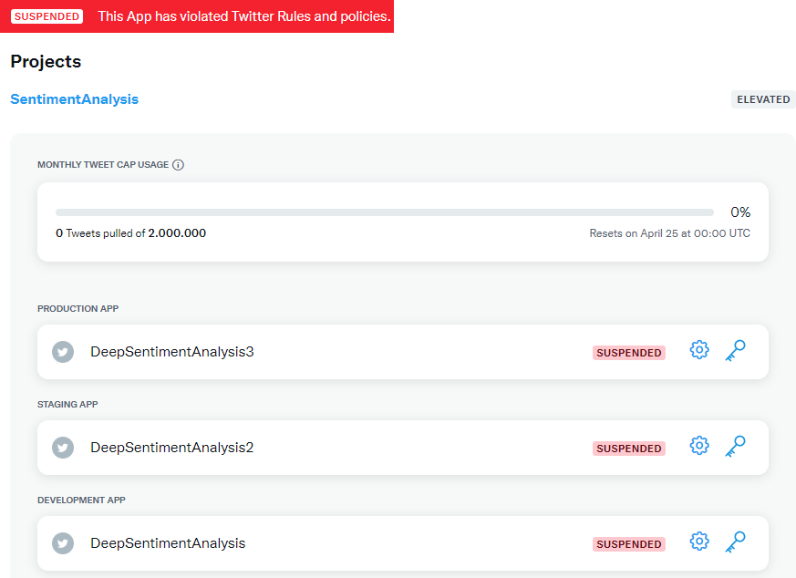Click the Twitter bird avatar of development app DeepSentimentAnalysis

coord(63,543)
